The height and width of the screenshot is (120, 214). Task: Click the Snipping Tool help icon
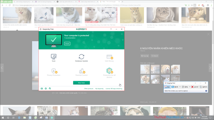click(206, 91)
